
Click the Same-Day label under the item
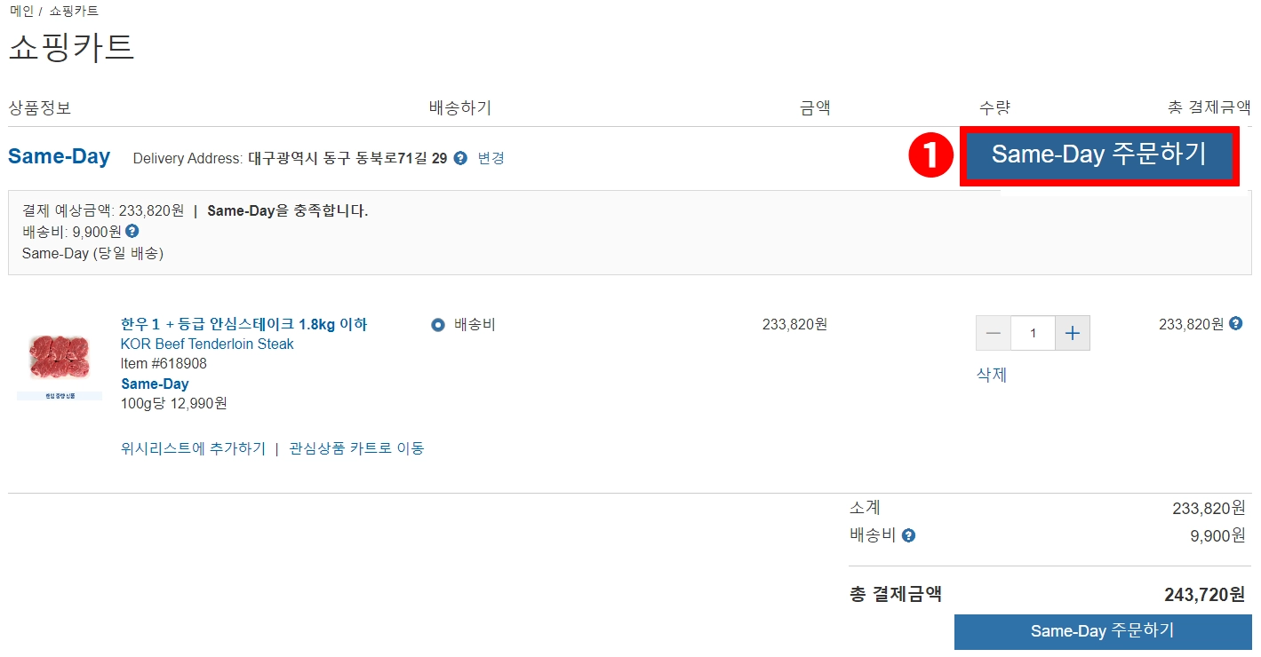tap(155, 384)
